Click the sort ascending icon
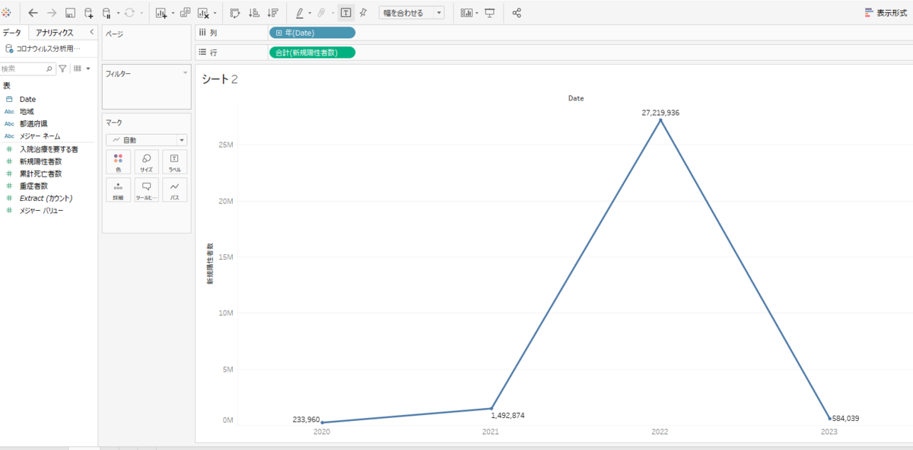Image resolution: width=913 pixels, height=450 pixels. [x=254, y=13]
